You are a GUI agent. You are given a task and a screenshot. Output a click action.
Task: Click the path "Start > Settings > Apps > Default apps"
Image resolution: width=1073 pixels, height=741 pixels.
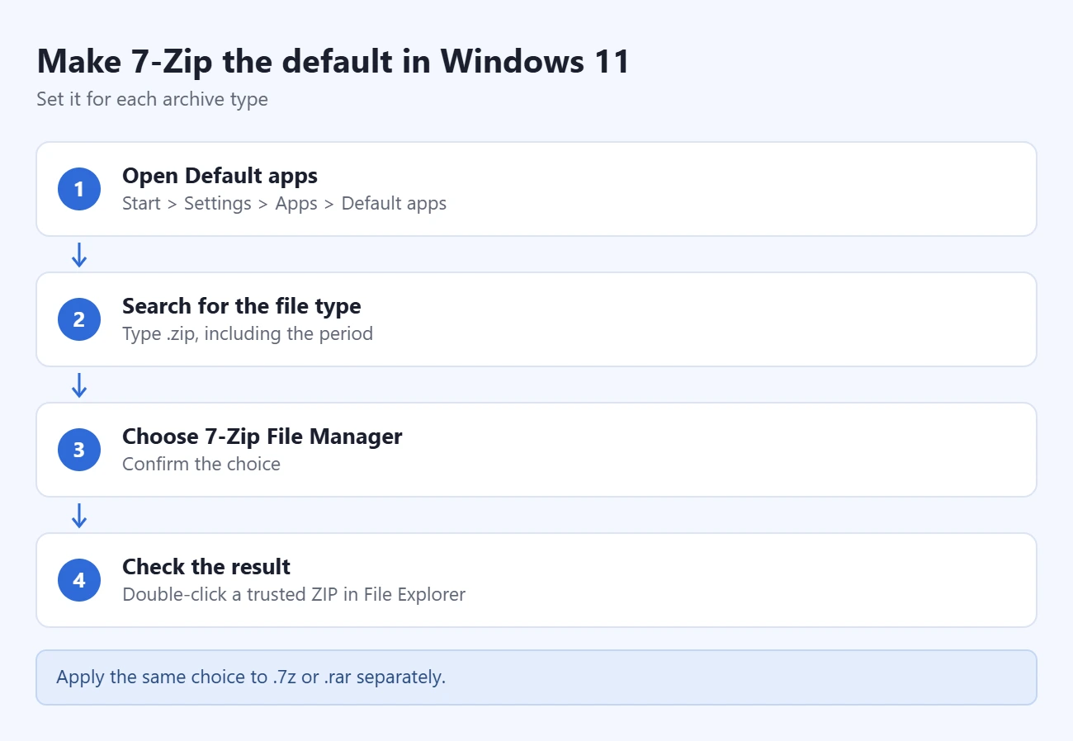284,204
